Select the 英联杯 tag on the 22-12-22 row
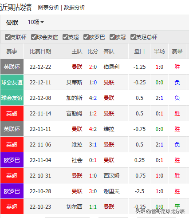Viewport: 189px width, 218px height. point(12,67)
